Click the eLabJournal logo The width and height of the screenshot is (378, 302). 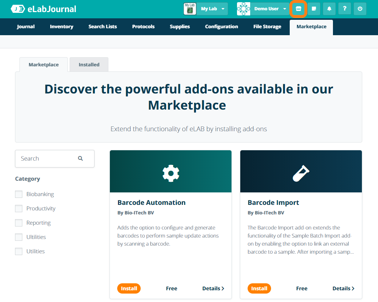pos(44,9)
